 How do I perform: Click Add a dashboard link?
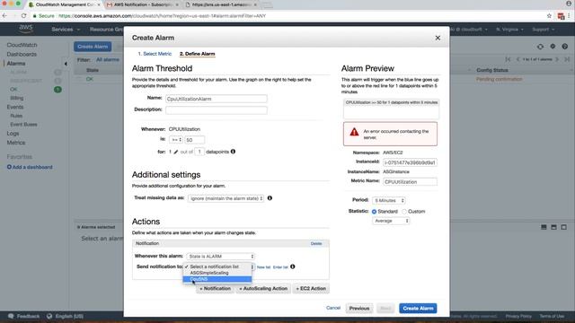point(32,167)
